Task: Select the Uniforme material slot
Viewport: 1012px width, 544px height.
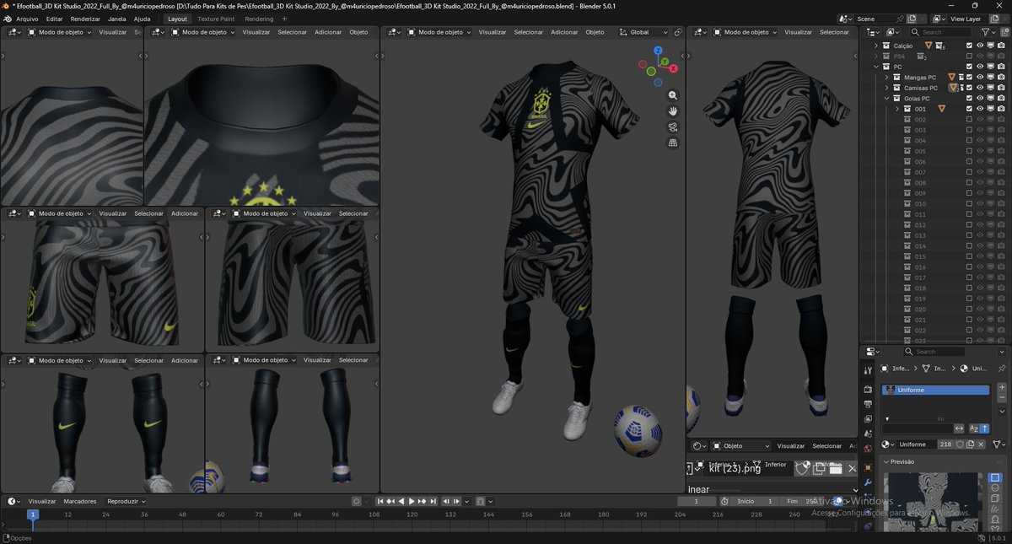Action: click(x=935, y=390)
